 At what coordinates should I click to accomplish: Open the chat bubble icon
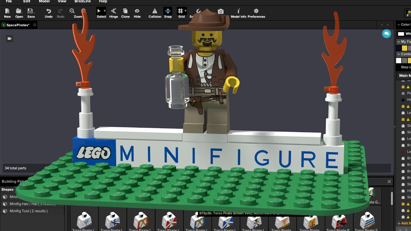(386, 33)
